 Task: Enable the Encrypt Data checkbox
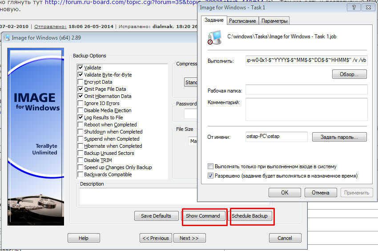(80, 81)
